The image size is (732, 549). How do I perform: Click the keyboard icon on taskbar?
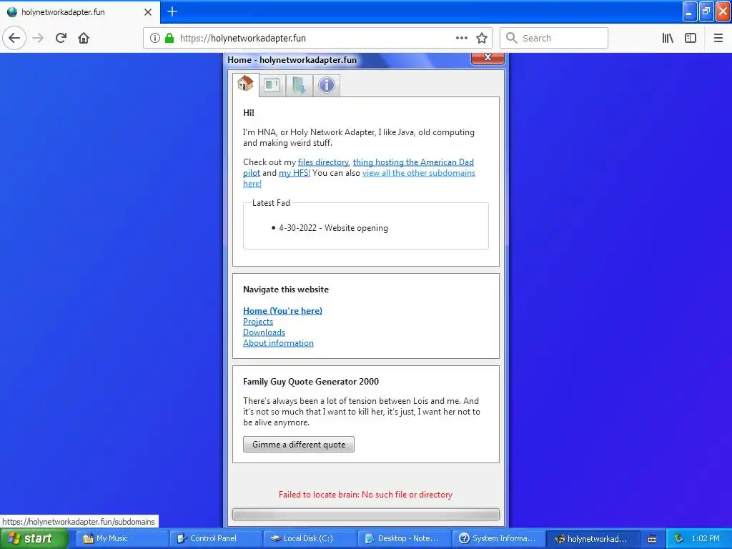pyautogui.click(x=652, y=539)
